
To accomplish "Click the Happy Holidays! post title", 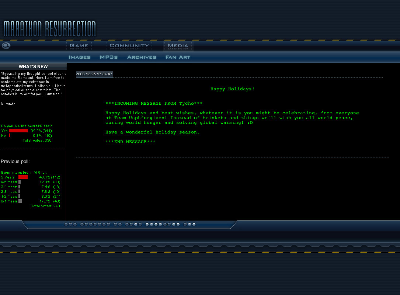I will pyautogui.click(x=232, y=89).
